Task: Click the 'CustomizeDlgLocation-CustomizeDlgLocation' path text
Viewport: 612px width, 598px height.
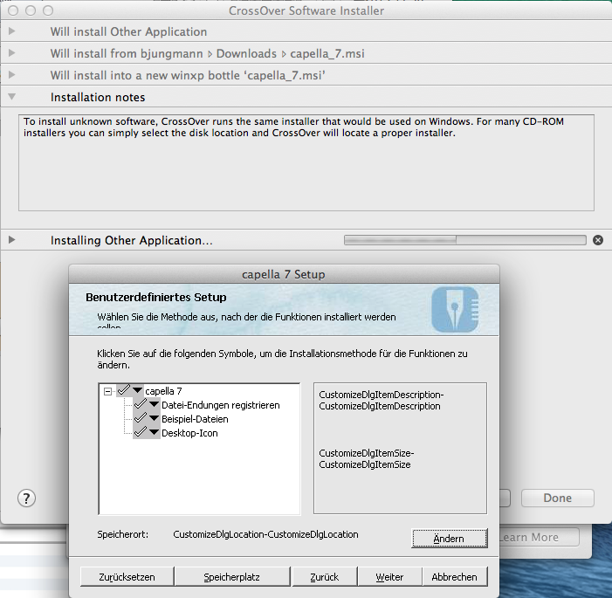Action: coord(265,534)
